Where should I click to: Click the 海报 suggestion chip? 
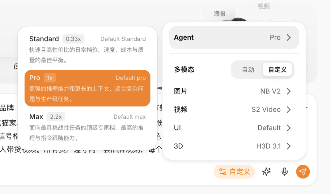[220, 14]
